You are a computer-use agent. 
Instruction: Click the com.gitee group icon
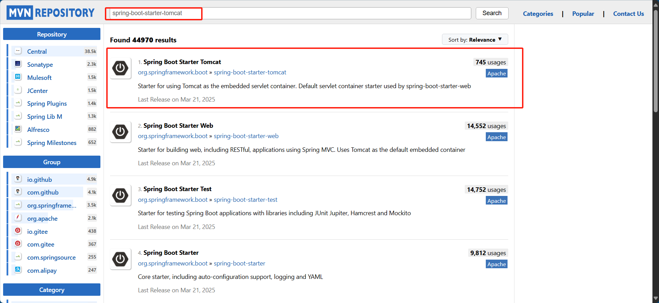point(18,244)
